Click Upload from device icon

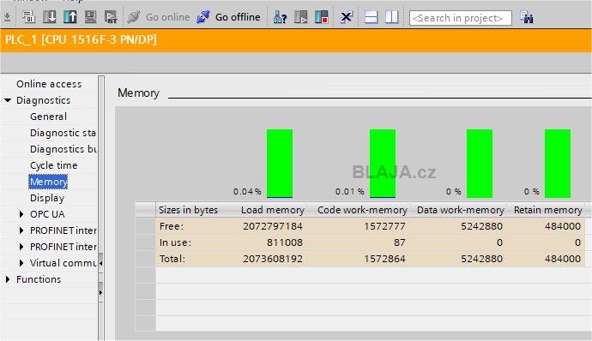[x=69, y=17]
